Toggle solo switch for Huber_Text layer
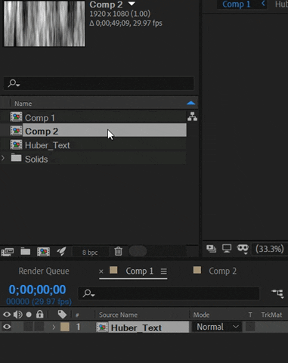Screen dimensions: 288x363 click(x=29, y=327)
